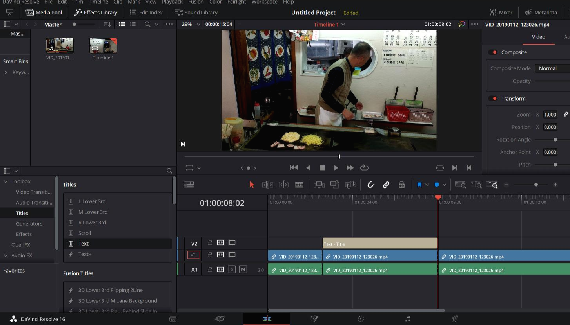The image size is (570, 325).
Task: Choose the Blade Edit Mode tool
Action: coord(299,185)
